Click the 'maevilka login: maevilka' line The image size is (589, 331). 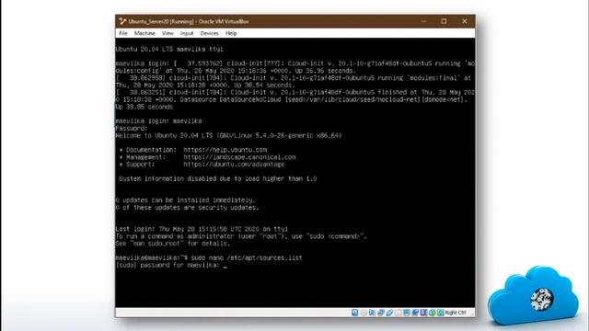click(159, 121)
